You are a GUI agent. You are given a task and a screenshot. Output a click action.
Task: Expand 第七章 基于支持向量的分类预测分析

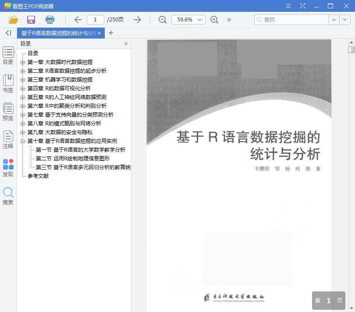[x=22, y=115]
